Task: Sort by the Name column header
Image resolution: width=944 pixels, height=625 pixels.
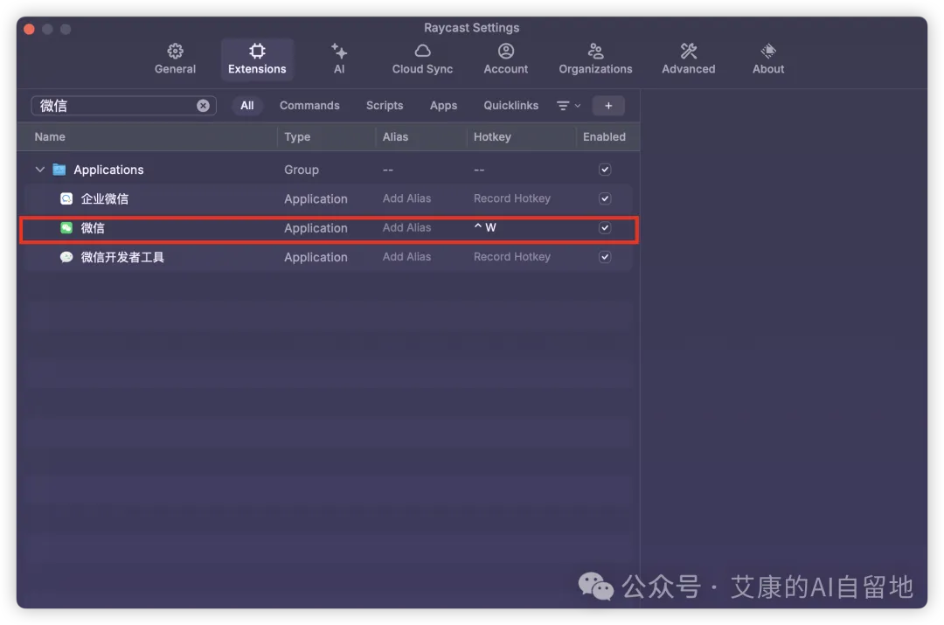Action: [50, 136]
